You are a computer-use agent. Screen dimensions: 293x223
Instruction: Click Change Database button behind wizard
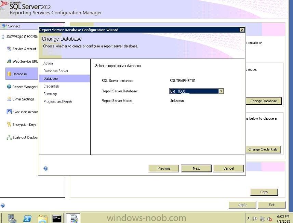pos(264,101)
